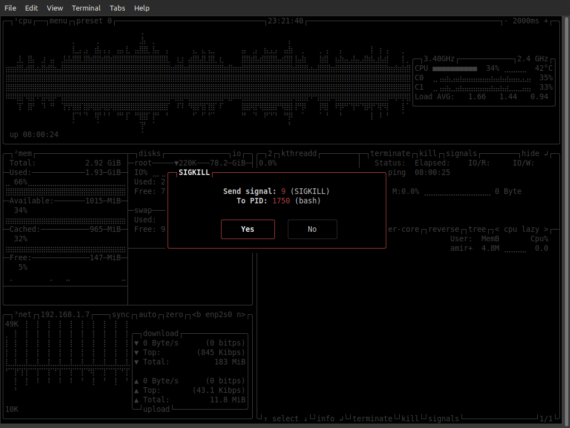
Task: Click the 192.168.1.7 address label
Action: pyautogui.click(x=65, y=314)
